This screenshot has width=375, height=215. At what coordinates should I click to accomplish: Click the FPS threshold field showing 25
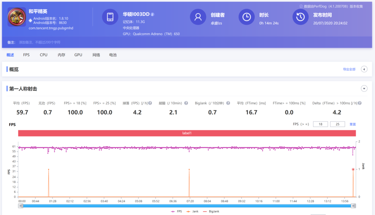[337, 124]
